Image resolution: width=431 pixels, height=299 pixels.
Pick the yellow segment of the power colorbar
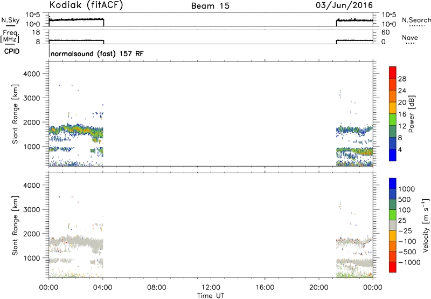(x=393, y=108)
